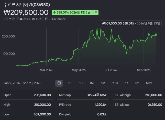
Task: Click the Mar 2026 axis label
Action: point(46,70)
